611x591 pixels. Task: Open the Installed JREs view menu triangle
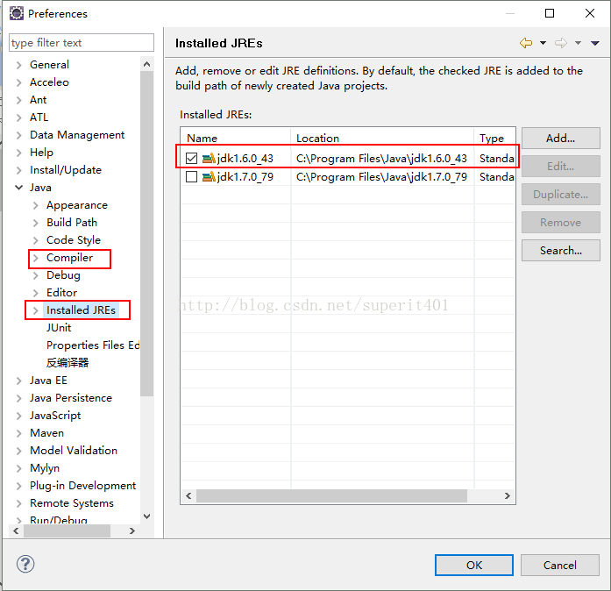click(x=594, y=43)
